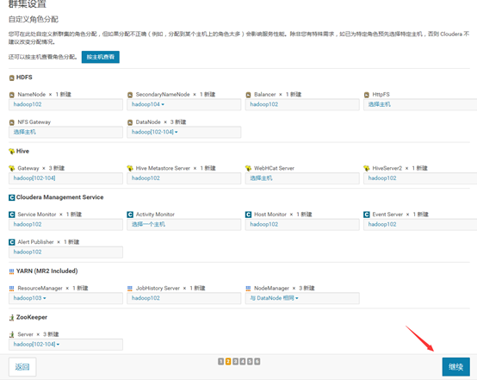The width and height of the screenshot is (477, 380).
Task: Click the Event Server icon
Action: click(x=367, y=215)
